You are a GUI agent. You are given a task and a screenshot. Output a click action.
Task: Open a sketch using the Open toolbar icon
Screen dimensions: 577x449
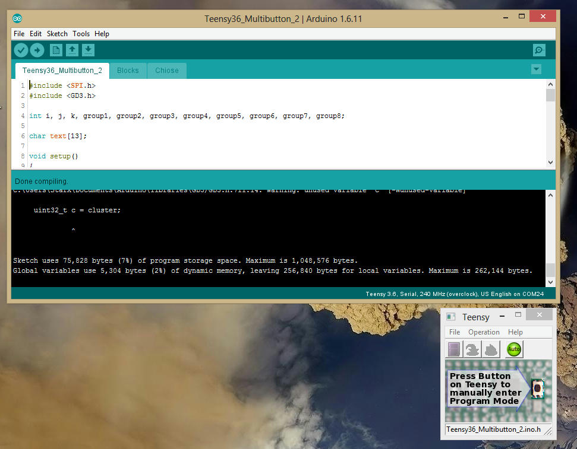pos(72,50)
